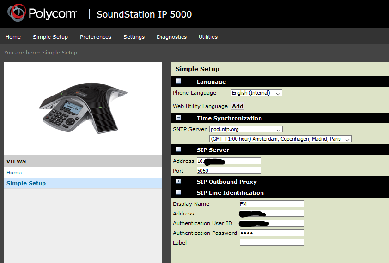
Task: Open the Utilities menu
Action: click(208, 37)
